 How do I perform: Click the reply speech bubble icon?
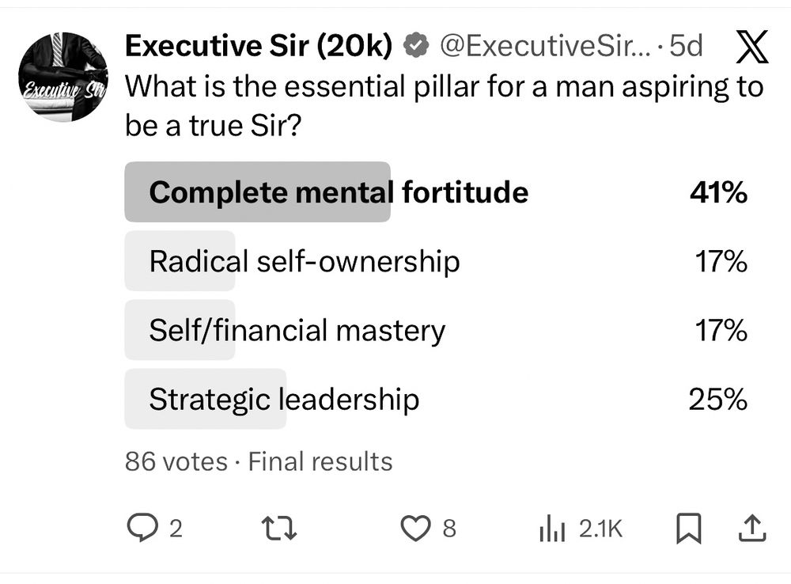point(142,529)
